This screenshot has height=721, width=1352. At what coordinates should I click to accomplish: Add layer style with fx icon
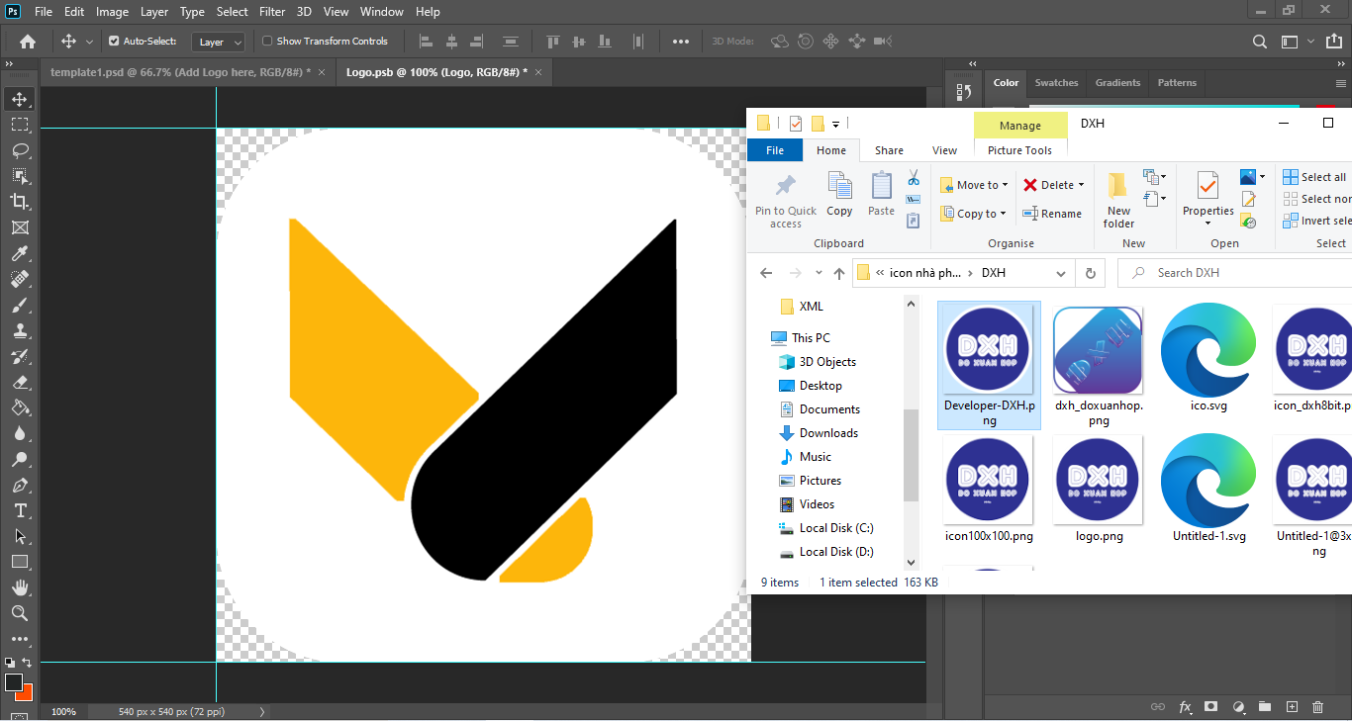[x=1185, y=707]
